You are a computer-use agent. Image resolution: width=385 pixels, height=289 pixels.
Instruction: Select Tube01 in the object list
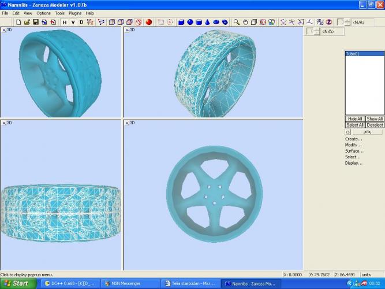click(x=353, y=54)
